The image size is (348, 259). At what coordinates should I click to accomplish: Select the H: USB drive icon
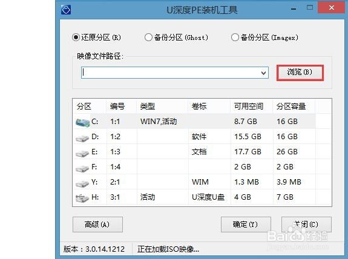[x=82, y=198]
